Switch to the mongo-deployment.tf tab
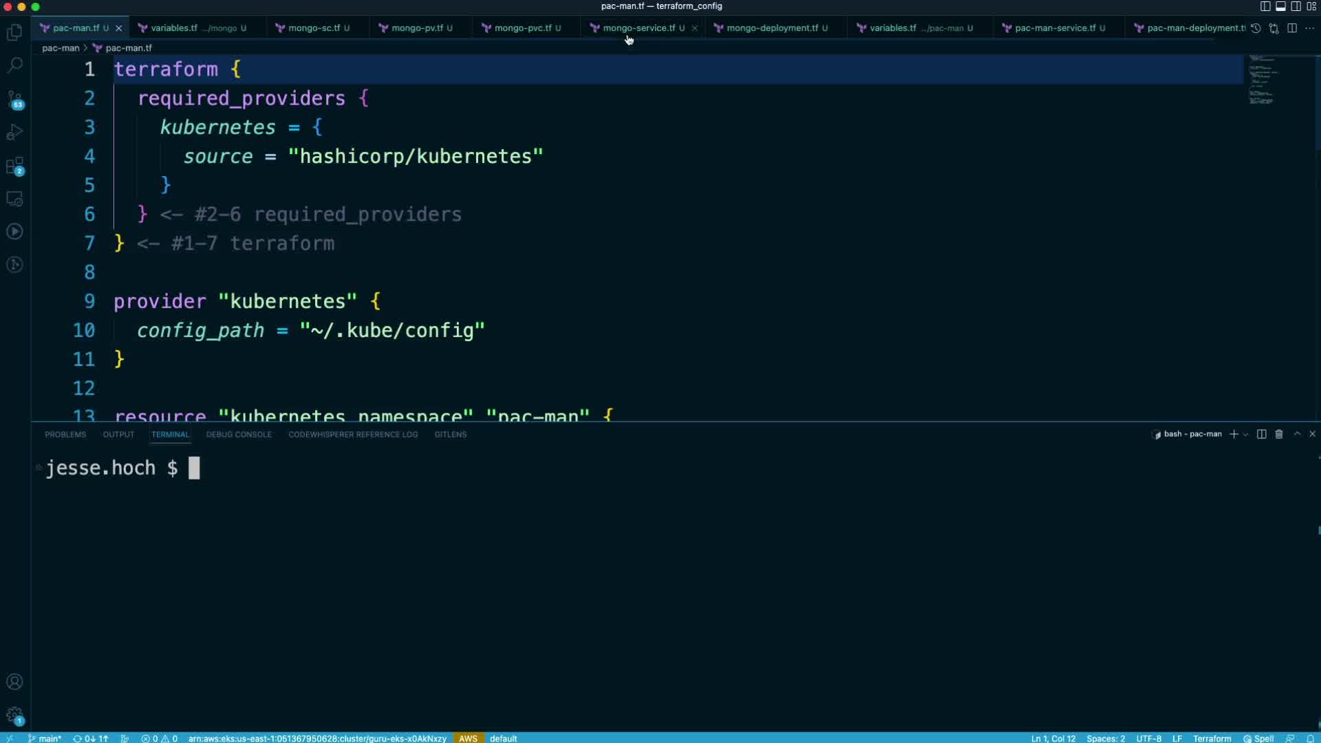 pyautogui.click(x=771, y=28)
